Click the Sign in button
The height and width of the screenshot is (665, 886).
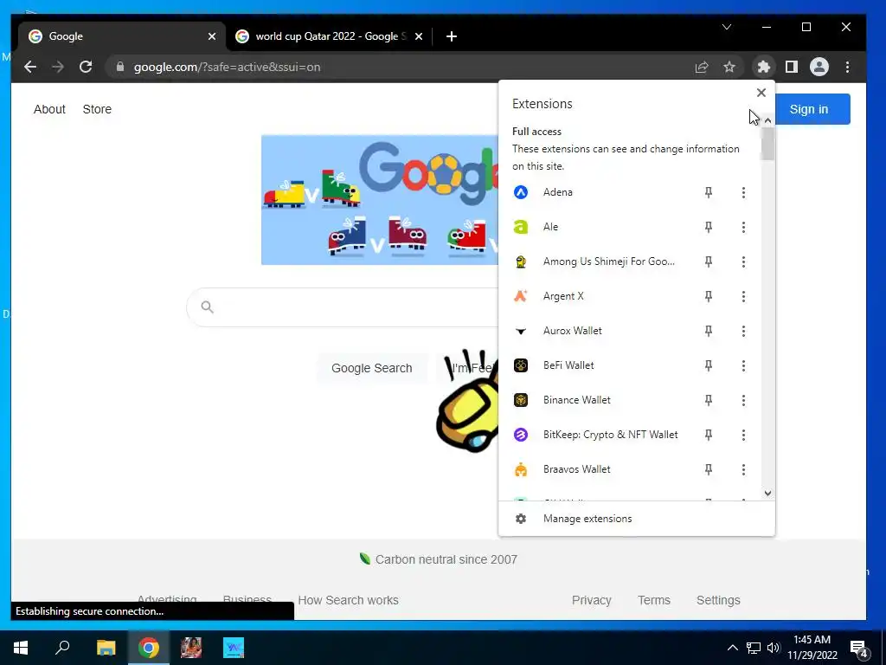[x=809, y=109]
